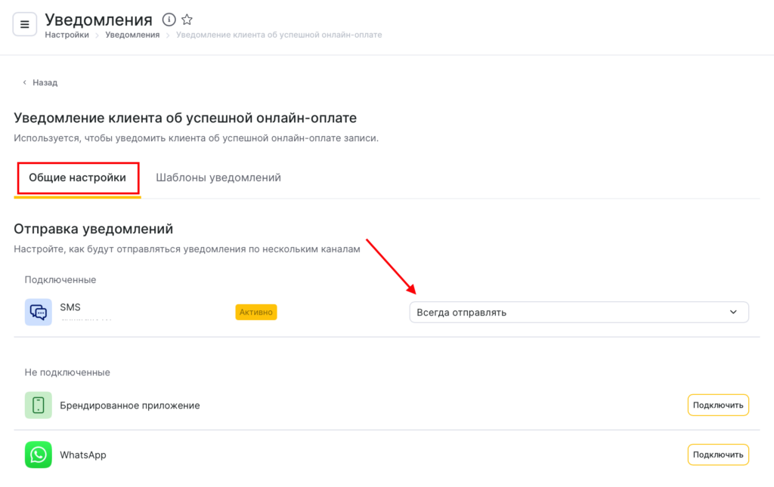Open the hamburger navigation menu

point(24,24)
